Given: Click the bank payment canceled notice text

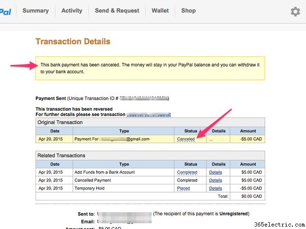Looking at the screenshot, I should point(150,68).
